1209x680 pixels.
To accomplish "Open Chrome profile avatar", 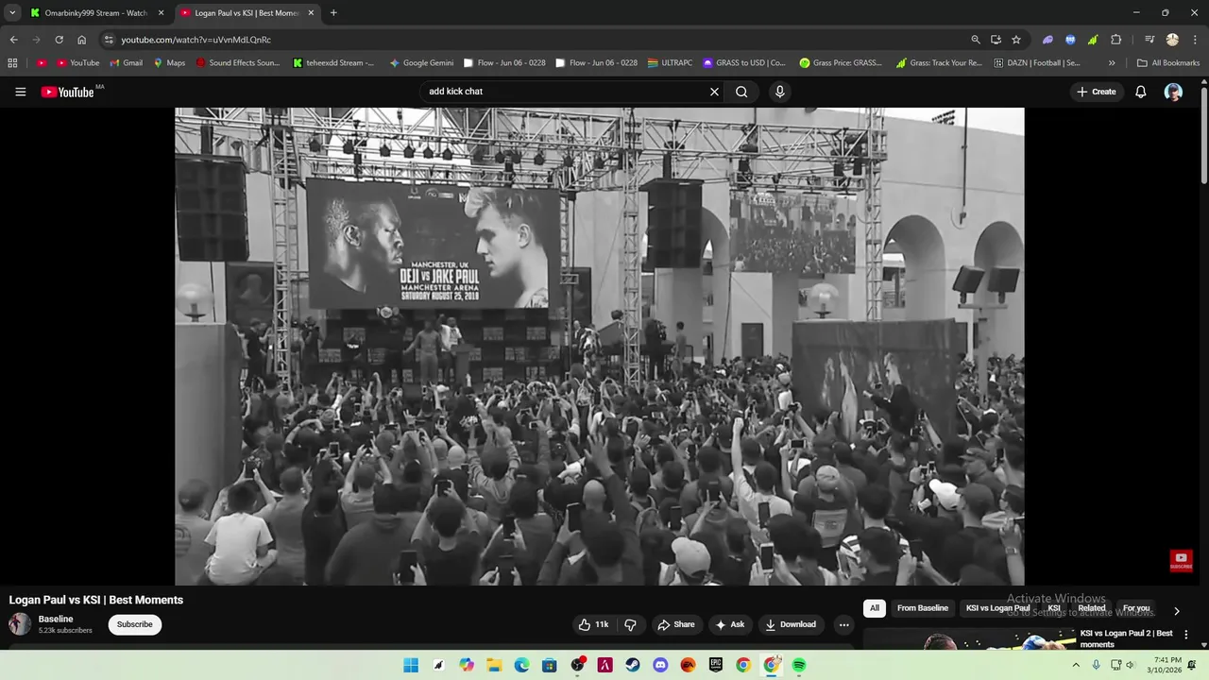I will tap(1172, 40).
